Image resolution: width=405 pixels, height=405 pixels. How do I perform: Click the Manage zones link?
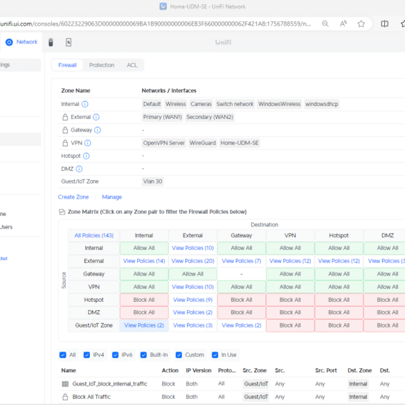112,197
